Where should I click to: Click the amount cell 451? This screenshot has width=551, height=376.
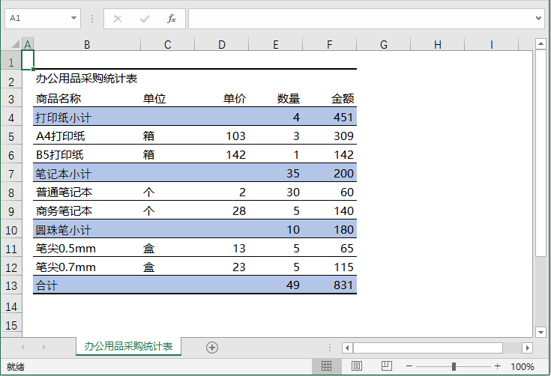330,118
